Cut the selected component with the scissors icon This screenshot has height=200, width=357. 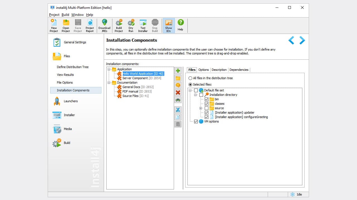tap(178, 109)
